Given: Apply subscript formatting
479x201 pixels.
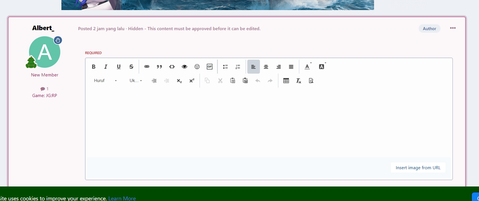Looking at the screenshot, I should point(179,81).
